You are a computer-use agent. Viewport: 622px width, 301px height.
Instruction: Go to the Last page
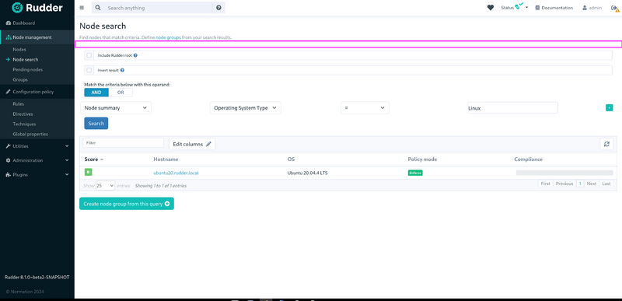click(606, 184)
